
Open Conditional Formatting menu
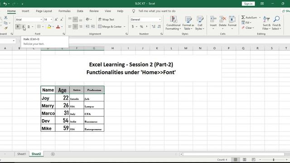(x=173, y=23)
